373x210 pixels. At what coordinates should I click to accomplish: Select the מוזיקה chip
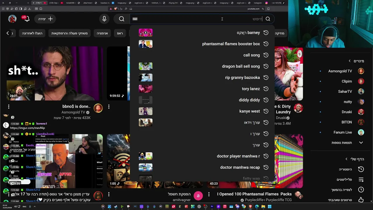[x=279, y=33]
